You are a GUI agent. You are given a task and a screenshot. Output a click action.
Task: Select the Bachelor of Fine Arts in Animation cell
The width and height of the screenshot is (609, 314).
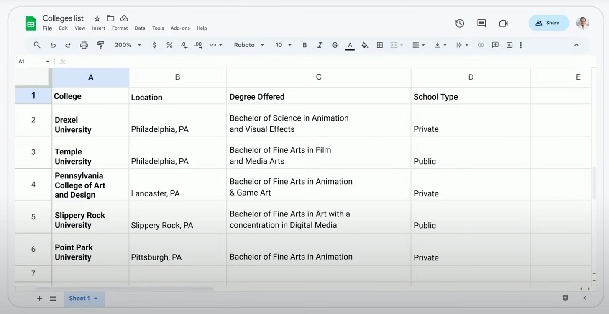[319, 249]
